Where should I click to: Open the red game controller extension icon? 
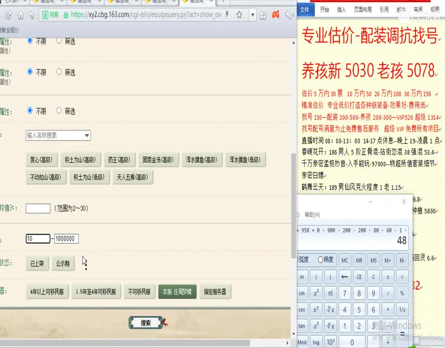[276, 14]
